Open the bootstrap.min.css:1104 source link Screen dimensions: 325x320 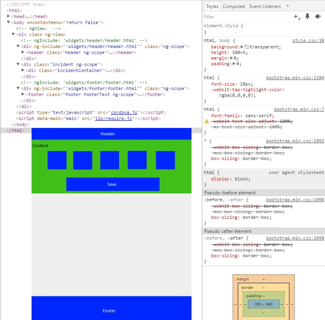click(295, 78)
